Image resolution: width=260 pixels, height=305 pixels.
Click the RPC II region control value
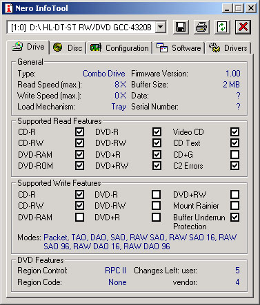115,271
